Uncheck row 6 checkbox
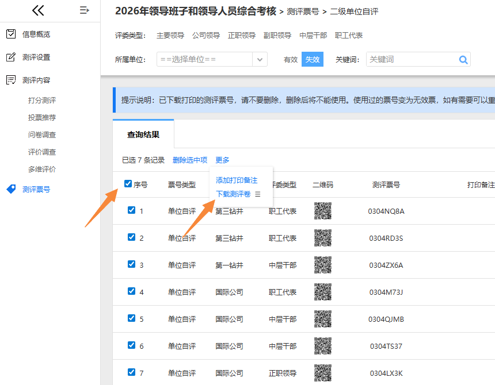This screenshot has height=385, width=495. pos(131,345)
